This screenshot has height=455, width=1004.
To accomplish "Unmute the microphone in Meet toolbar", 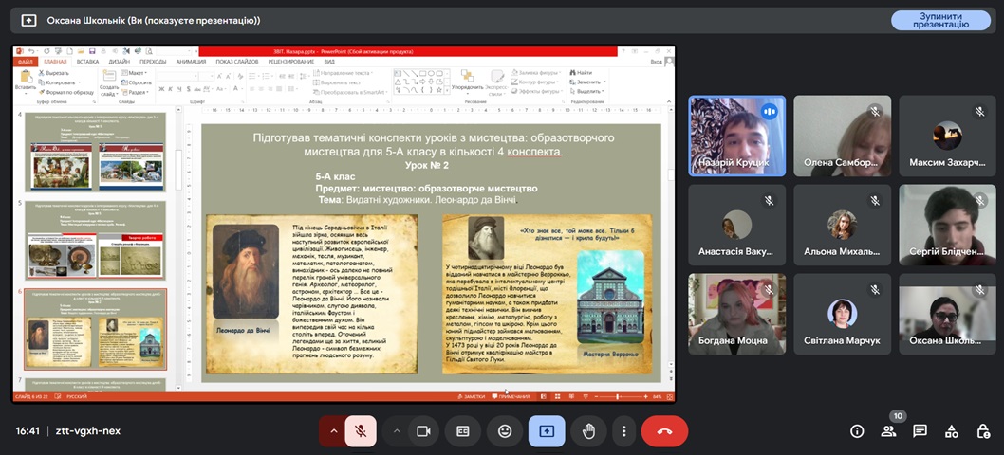I will tap(361, 431).
